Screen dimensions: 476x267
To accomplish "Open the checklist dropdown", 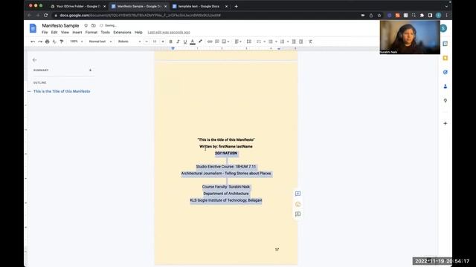I will (x=261, y=42).
